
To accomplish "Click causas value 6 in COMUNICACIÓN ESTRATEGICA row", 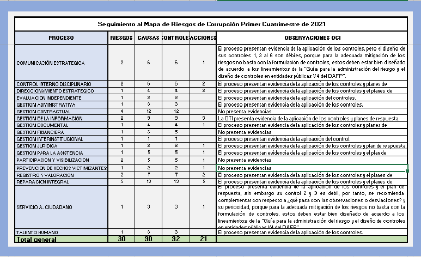I will pos(149,63).
